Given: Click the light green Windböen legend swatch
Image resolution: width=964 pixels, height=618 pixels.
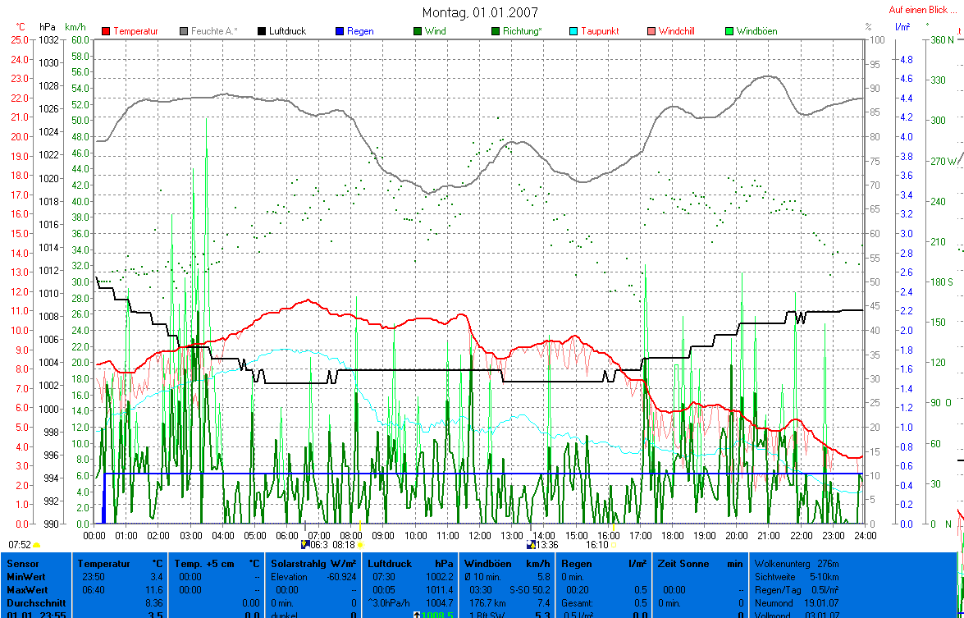Looking at the screenshot, I should 729,31.
